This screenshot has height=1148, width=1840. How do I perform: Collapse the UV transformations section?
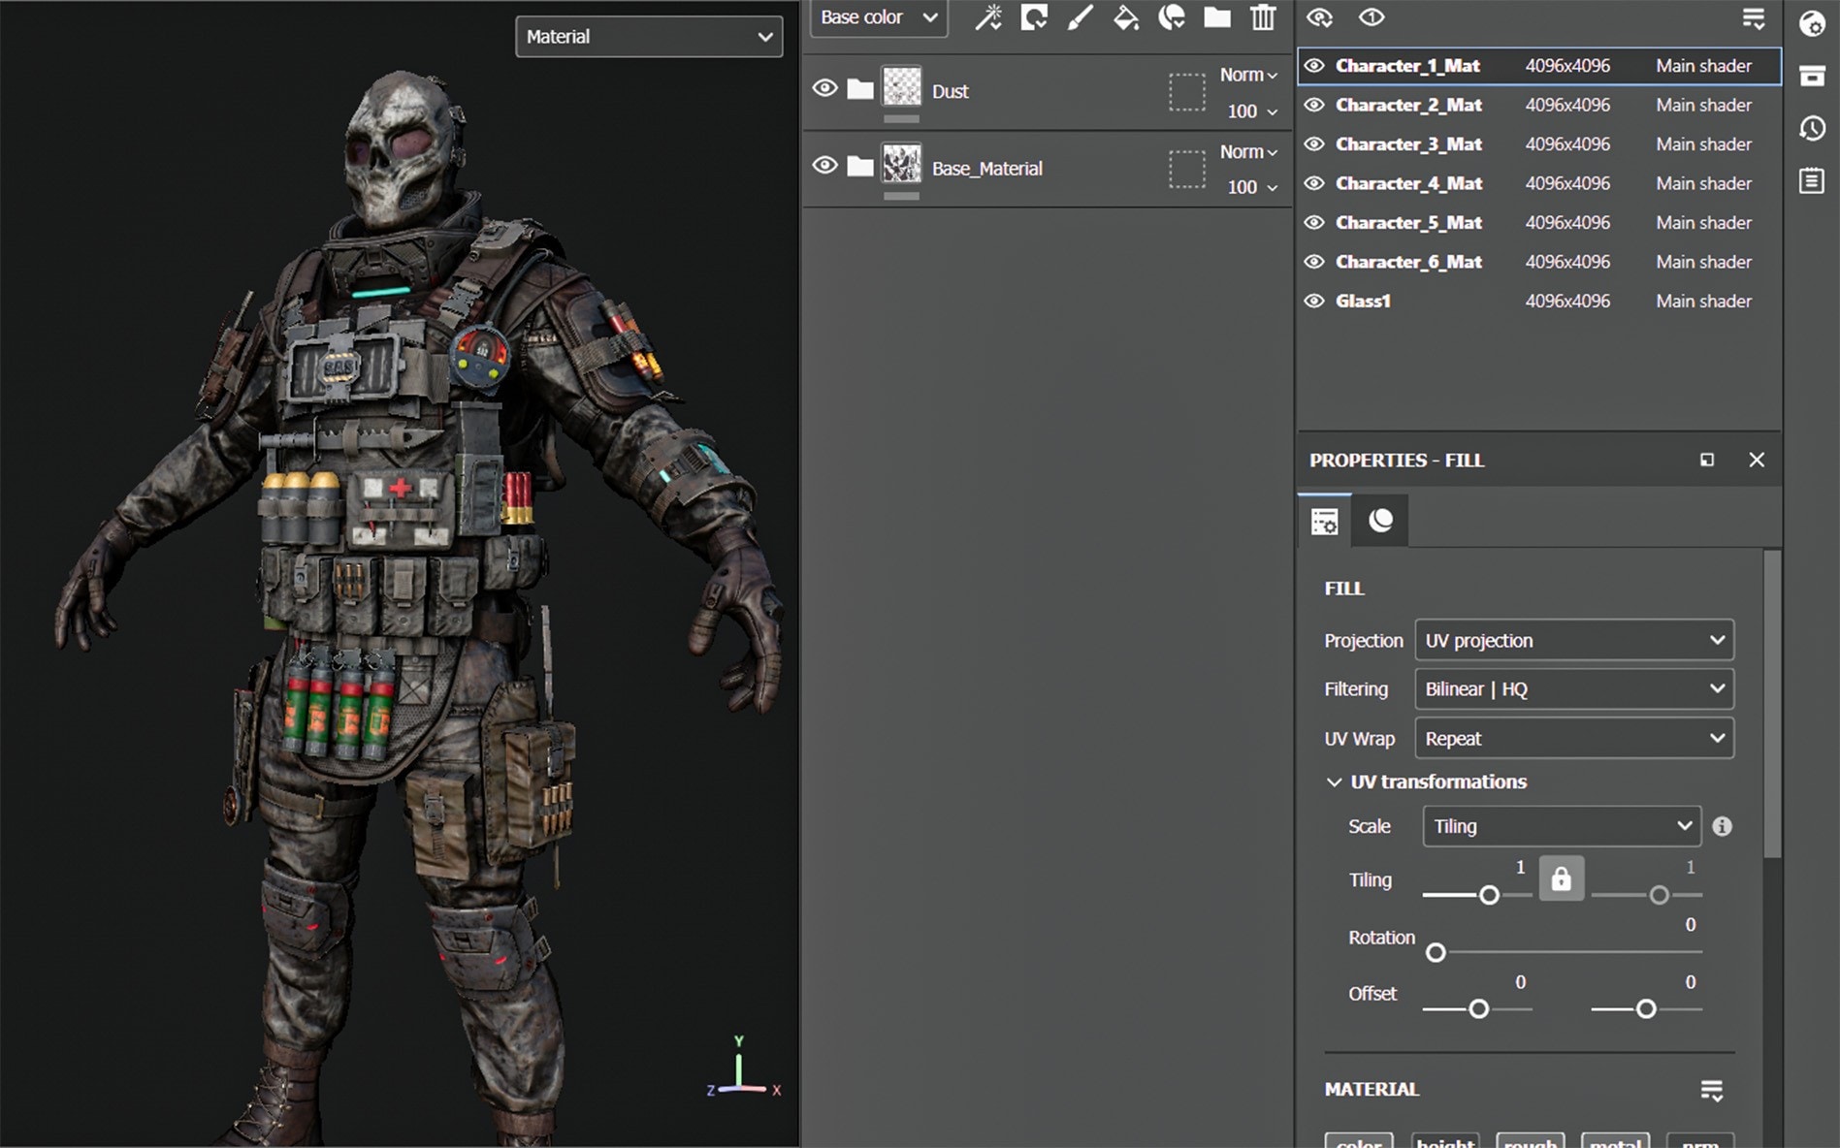(x=1335, y=781)
